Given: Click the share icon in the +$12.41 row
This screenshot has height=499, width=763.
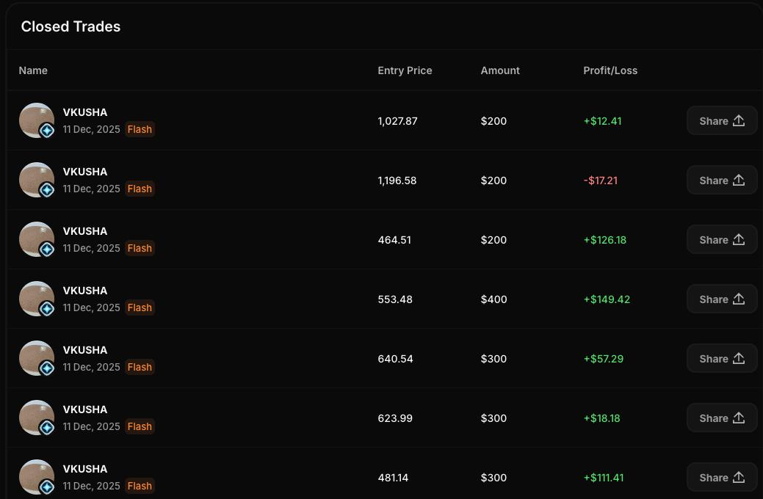Looking at the screenshot, I should (739, 121).
